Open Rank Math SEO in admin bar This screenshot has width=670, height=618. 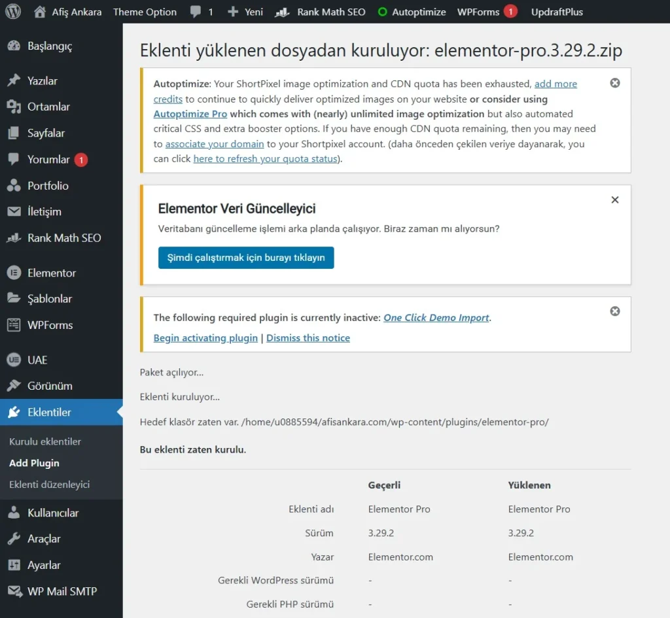pyautogui.click(x=331, y=12)
